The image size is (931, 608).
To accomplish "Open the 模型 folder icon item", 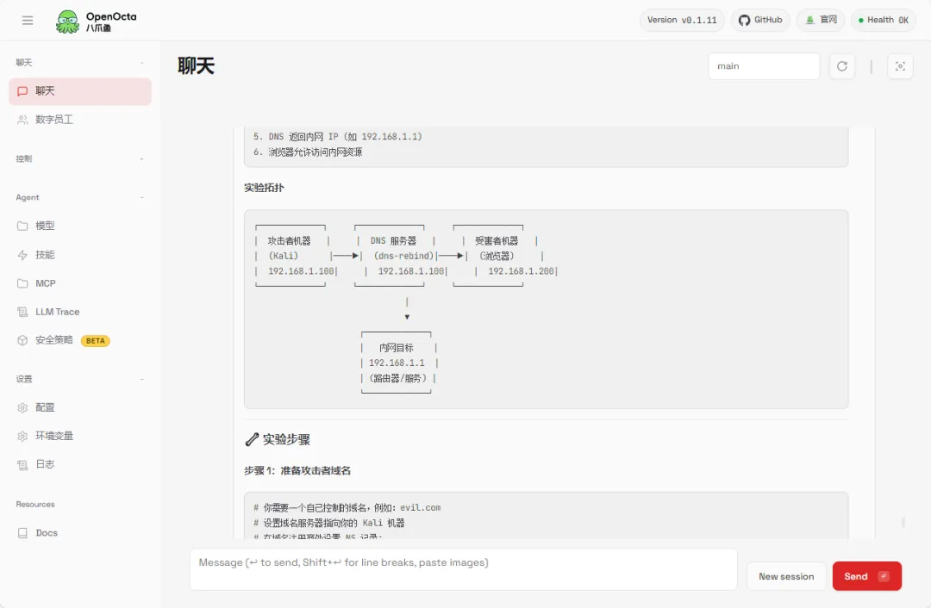I will [80, 226].
